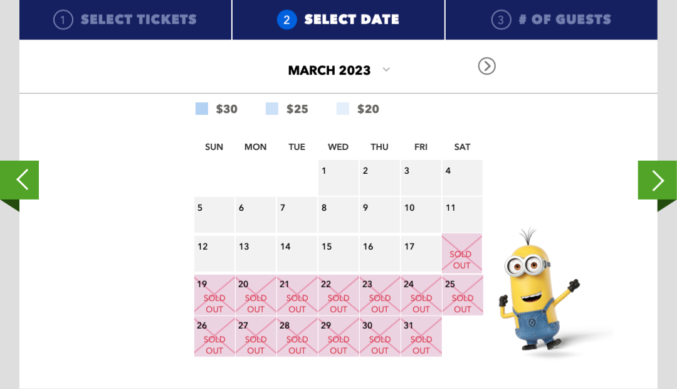Click the green right carousel arrow
677x389 pixels.
(657, 180)
